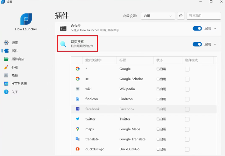This screenshot has height=156, width=225.
Task: Click the sc keyword cell
Action: pos(87,79)
